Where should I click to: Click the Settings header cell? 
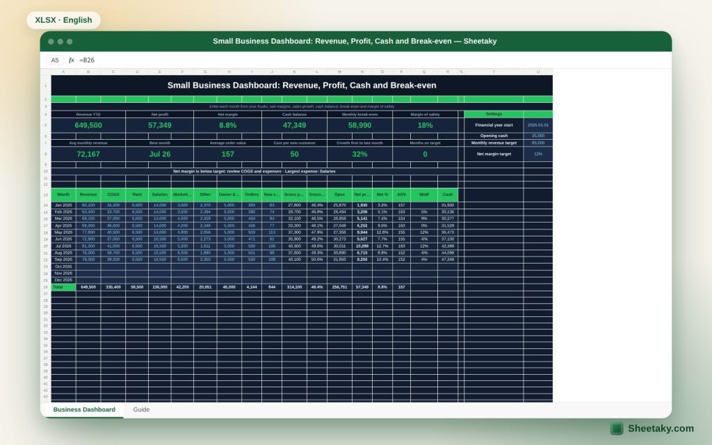coord(494,115)
